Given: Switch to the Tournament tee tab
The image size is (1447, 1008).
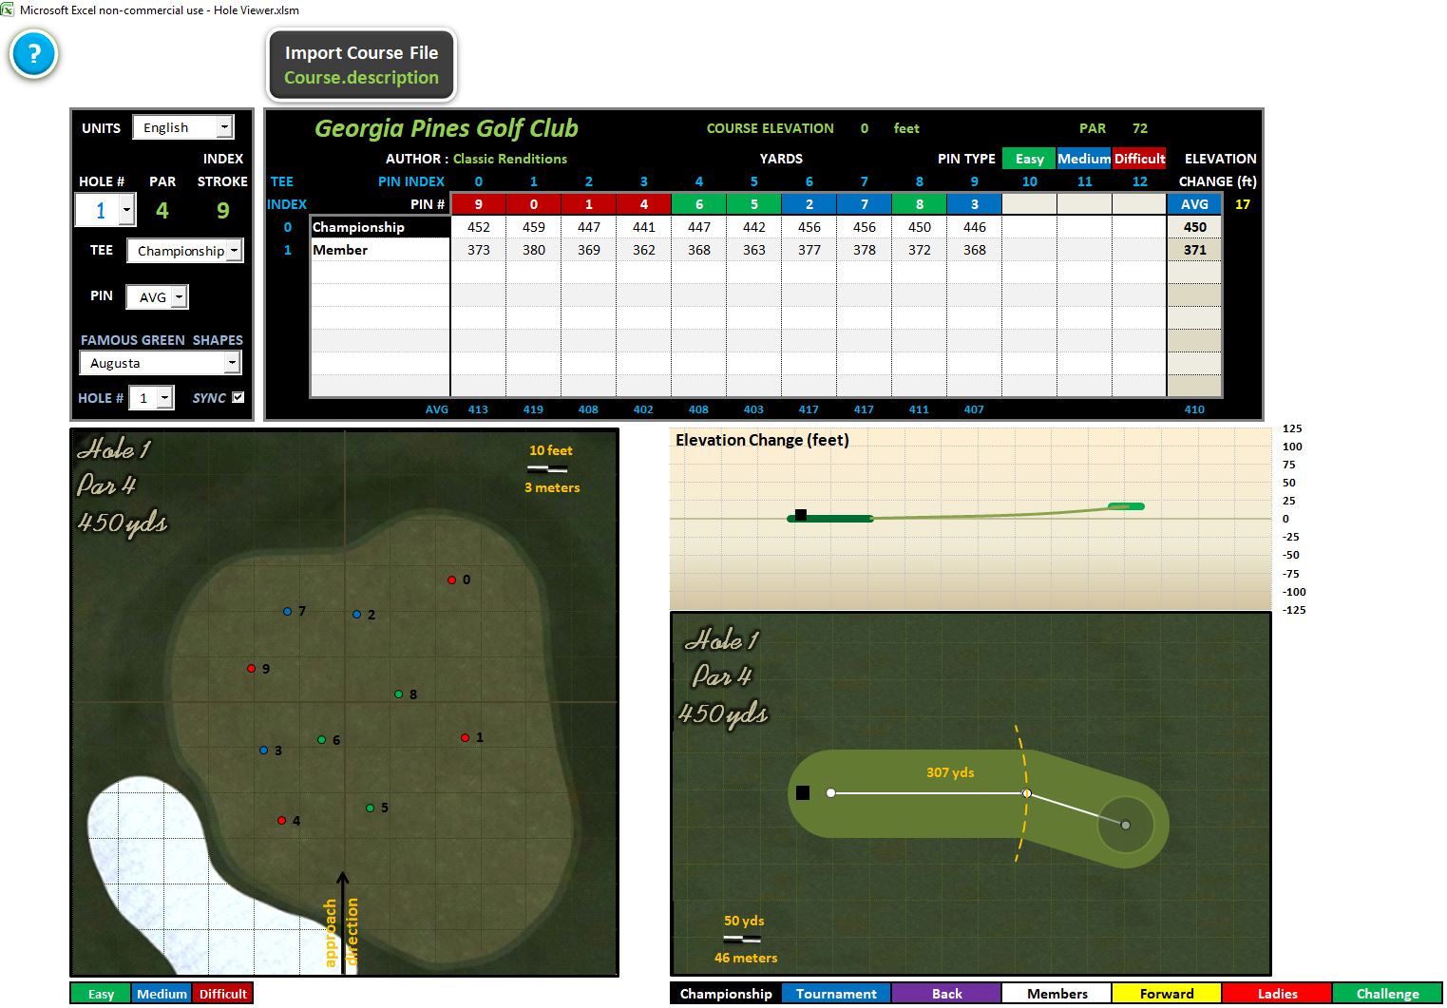Looking at the screenshot, I should (x=836, y=994).
